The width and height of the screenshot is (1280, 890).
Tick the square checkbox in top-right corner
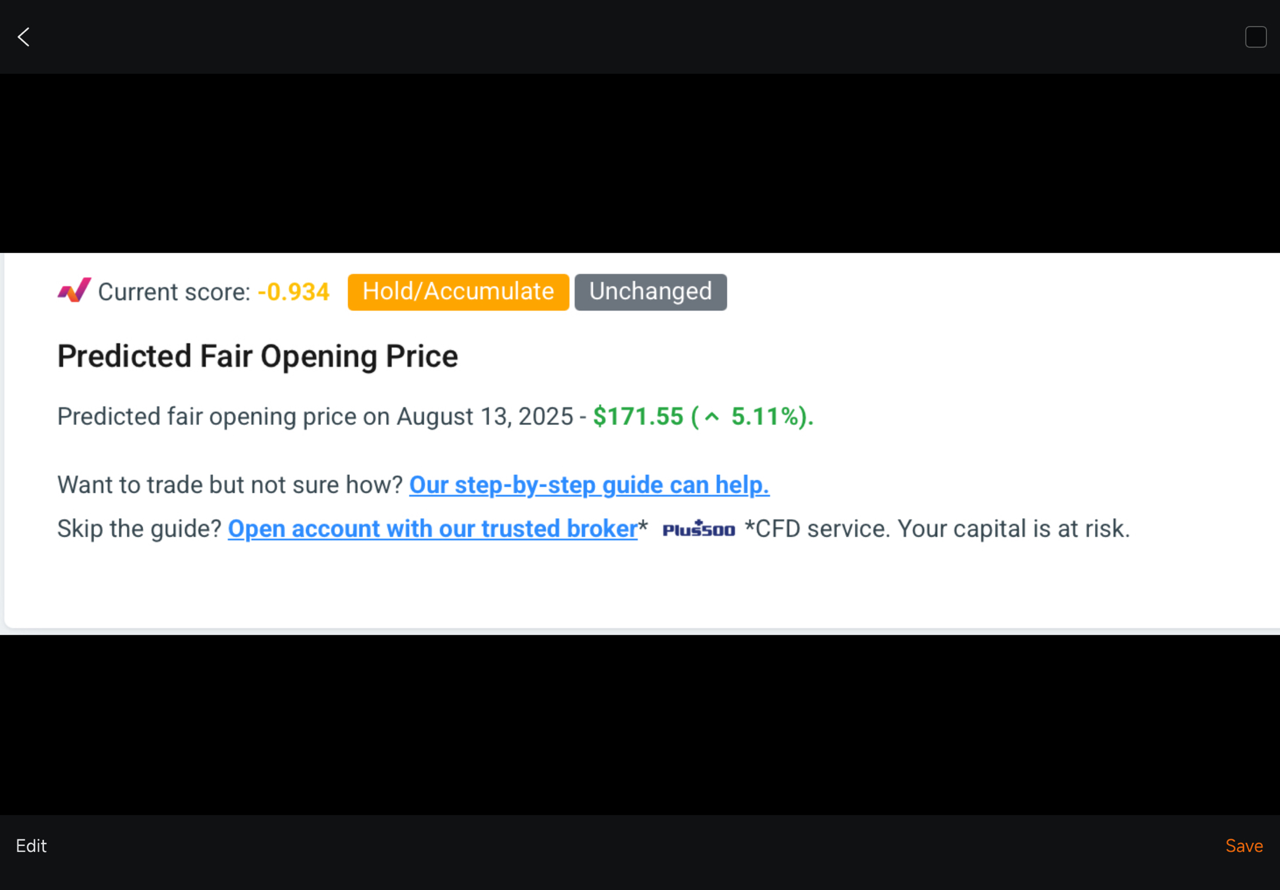pos(1255,37)
